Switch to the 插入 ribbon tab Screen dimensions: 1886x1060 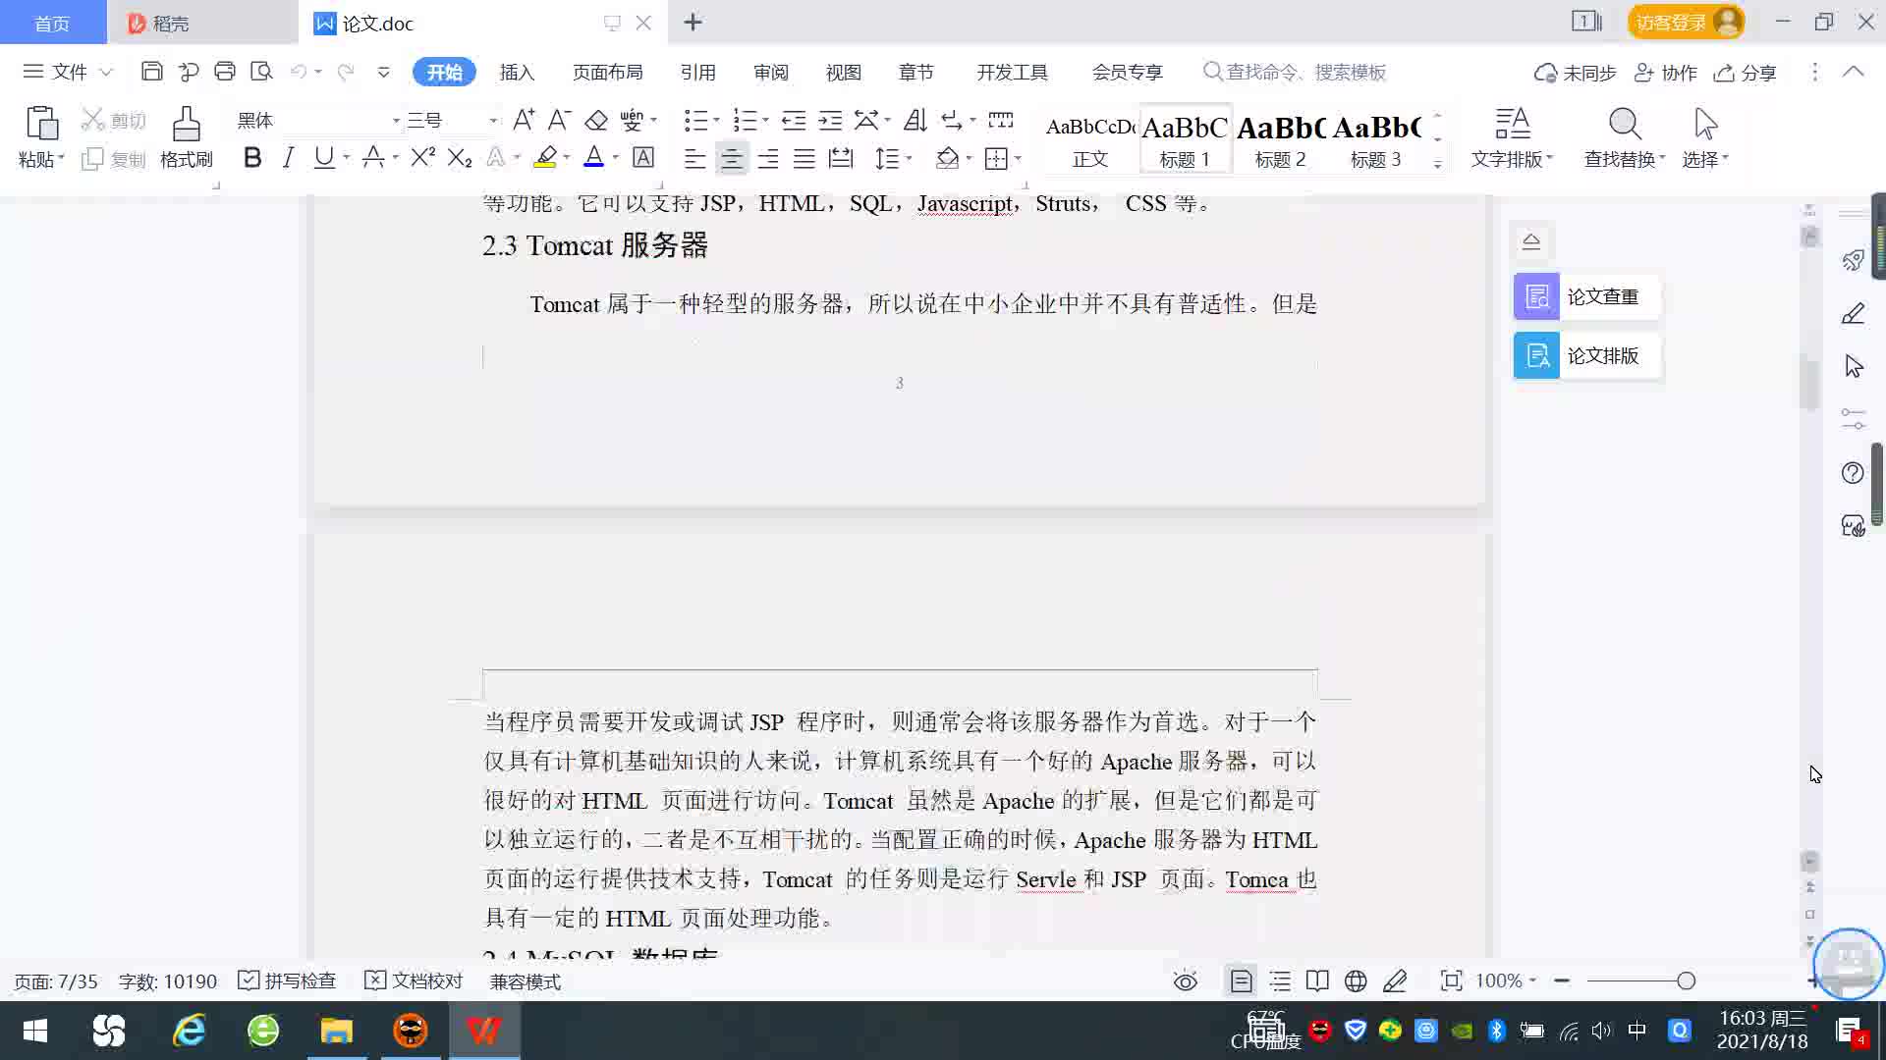(x=517, y=73)
